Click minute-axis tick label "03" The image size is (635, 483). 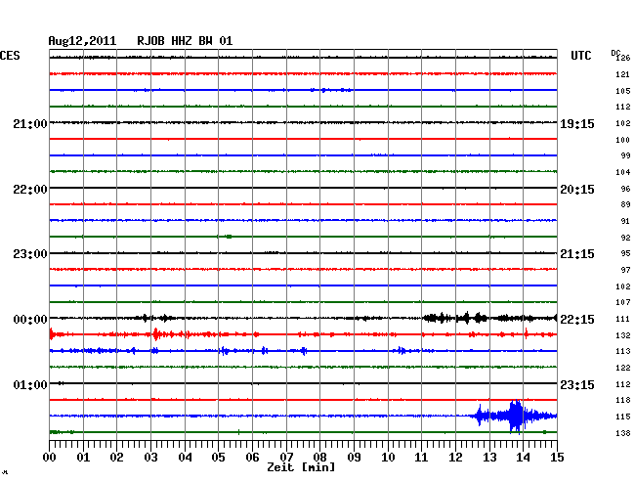click(150, 458)
